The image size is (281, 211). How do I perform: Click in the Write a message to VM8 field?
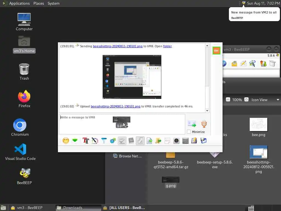click(x=122, y=124)
